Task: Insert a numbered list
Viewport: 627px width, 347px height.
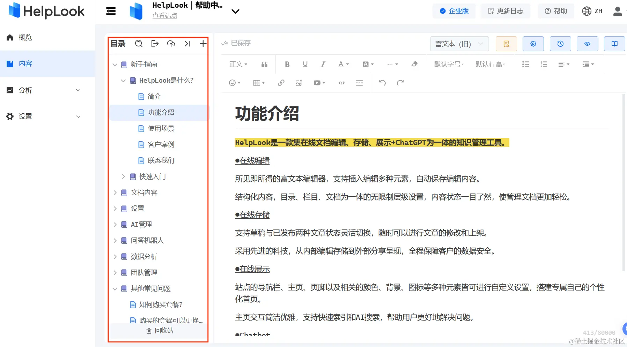Action: 544,64
